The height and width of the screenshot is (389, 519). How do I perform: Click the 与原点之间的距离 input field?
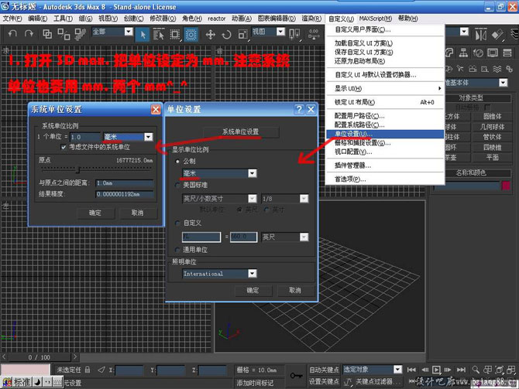[x=125, y=183]
